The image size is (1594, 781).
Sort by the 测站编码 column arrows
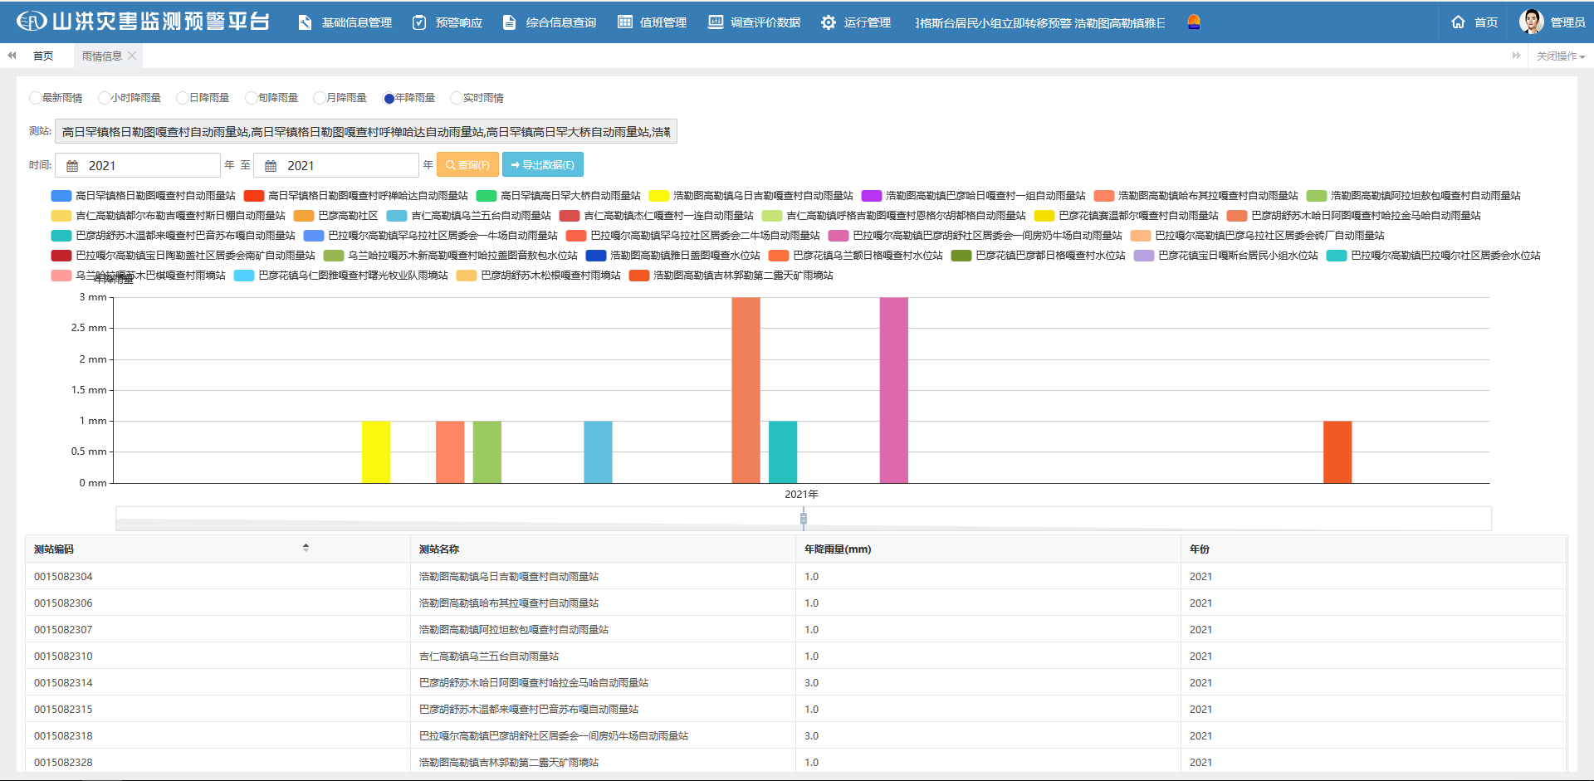pyautogui.click(x=306, y=548)
